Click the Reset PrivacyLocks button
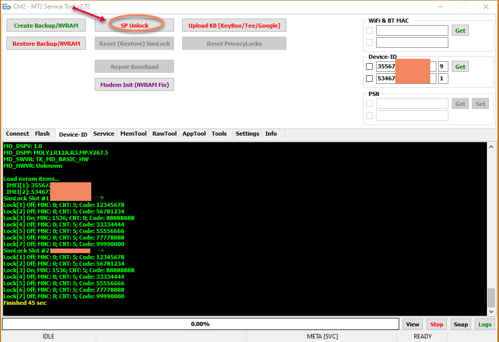This screenshot has width=499, height=342. coord(234,44)
